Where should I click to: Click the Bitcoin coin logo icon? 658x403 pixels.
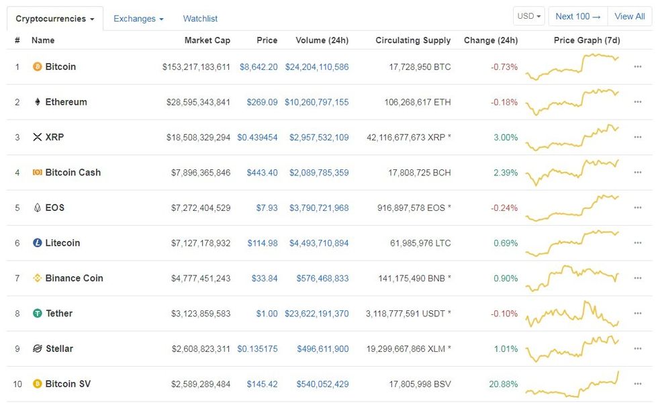coord(38,67)
